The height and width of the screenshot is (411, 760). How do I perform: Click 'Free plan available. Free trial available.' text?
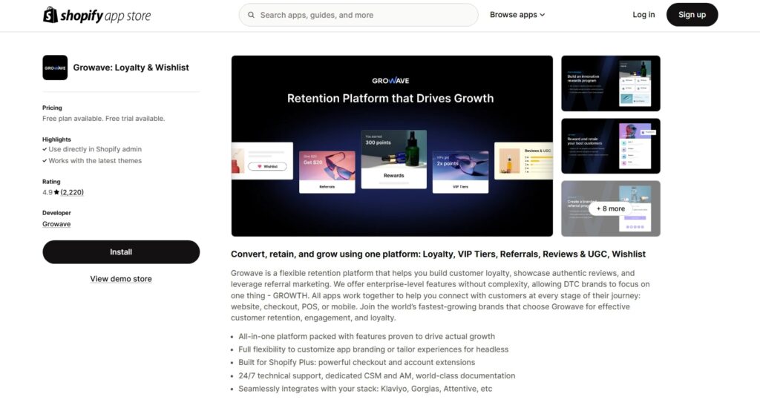point(104,119)
